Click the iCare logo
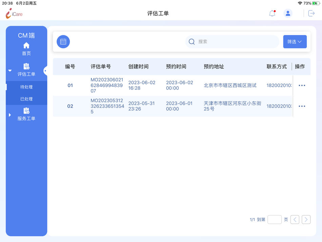322x242 pixels. [14, 14]
